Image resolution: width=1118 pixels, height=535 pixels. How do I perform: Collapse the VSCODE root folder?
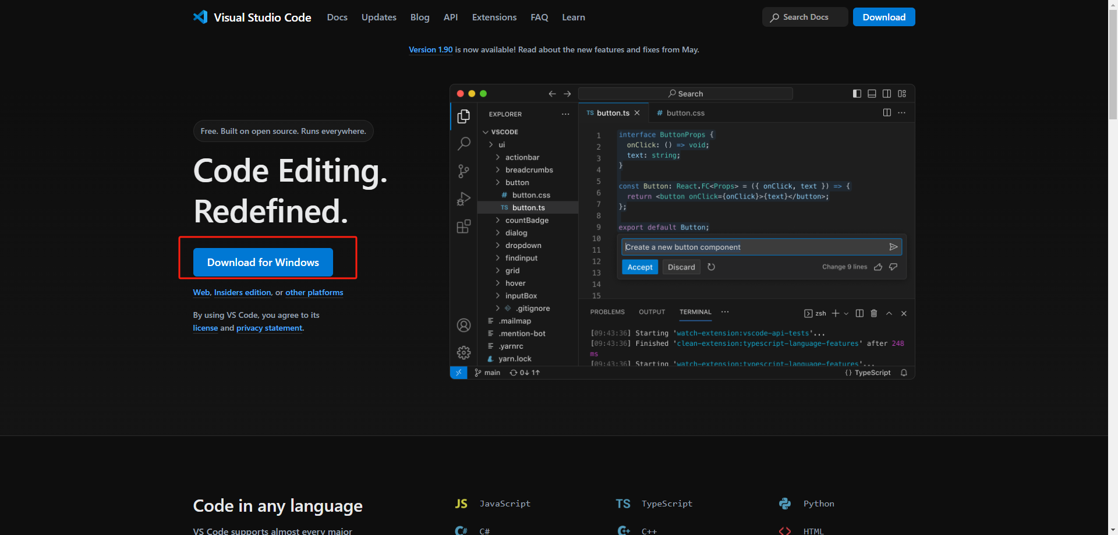pyautogui.click(x=486, y=132)
